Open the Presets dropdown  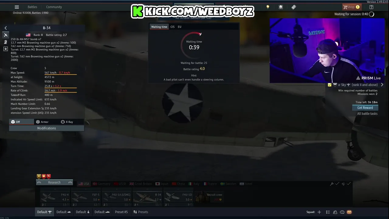141,212
